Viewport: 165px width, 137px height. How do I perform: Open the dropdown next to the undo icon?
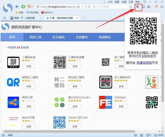33,7
